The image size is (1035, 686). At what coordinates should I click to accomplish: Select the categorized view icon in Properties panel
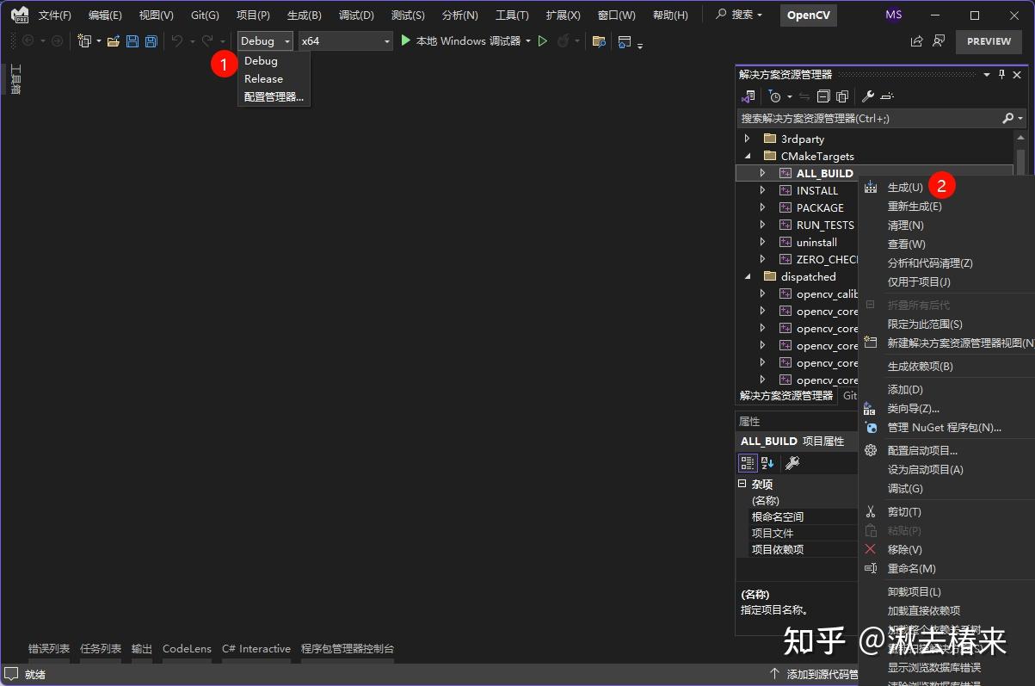(x=748, y=463)
